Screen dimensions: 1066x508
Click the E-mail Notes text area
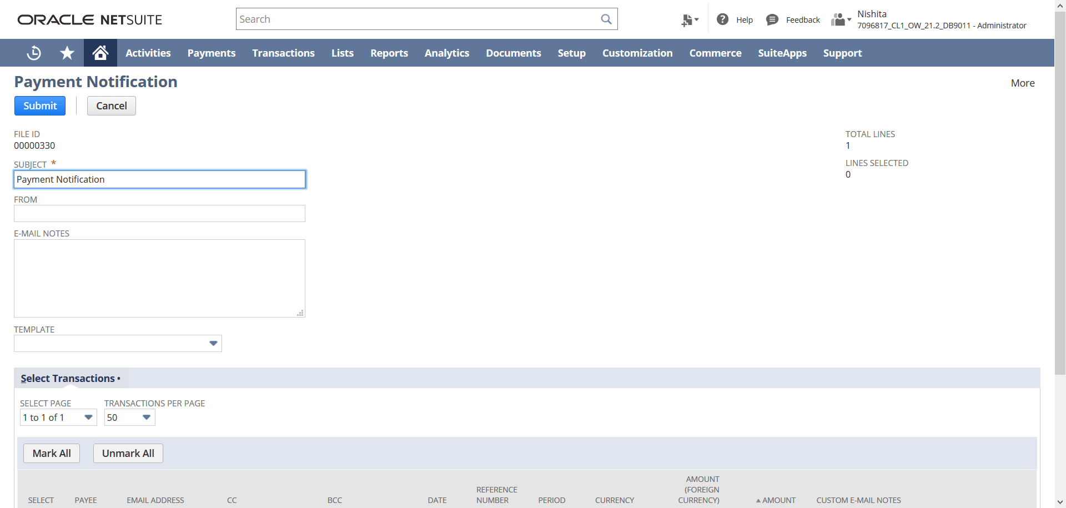tap(159, 278)
